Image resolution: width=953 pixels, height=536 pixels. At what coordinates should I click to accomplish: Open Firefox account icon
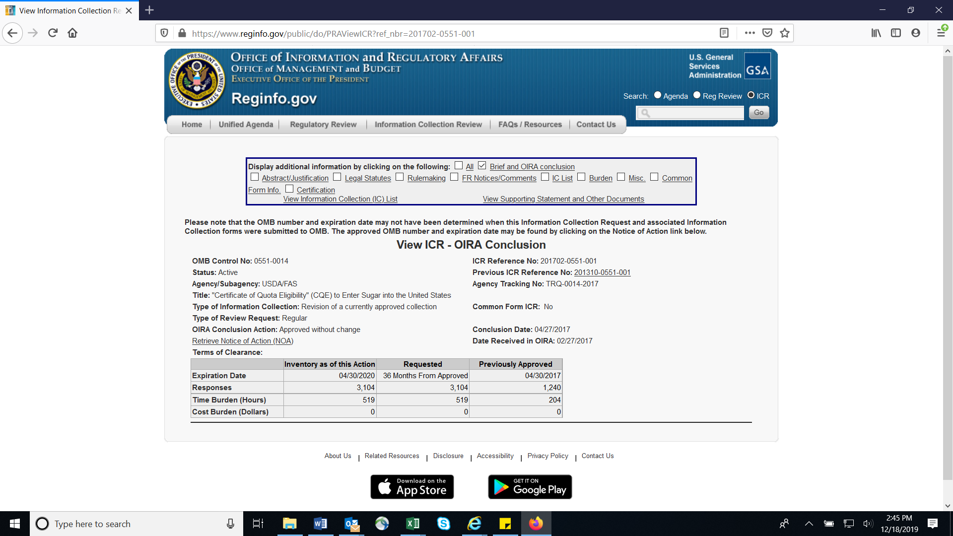coord(916,33)
